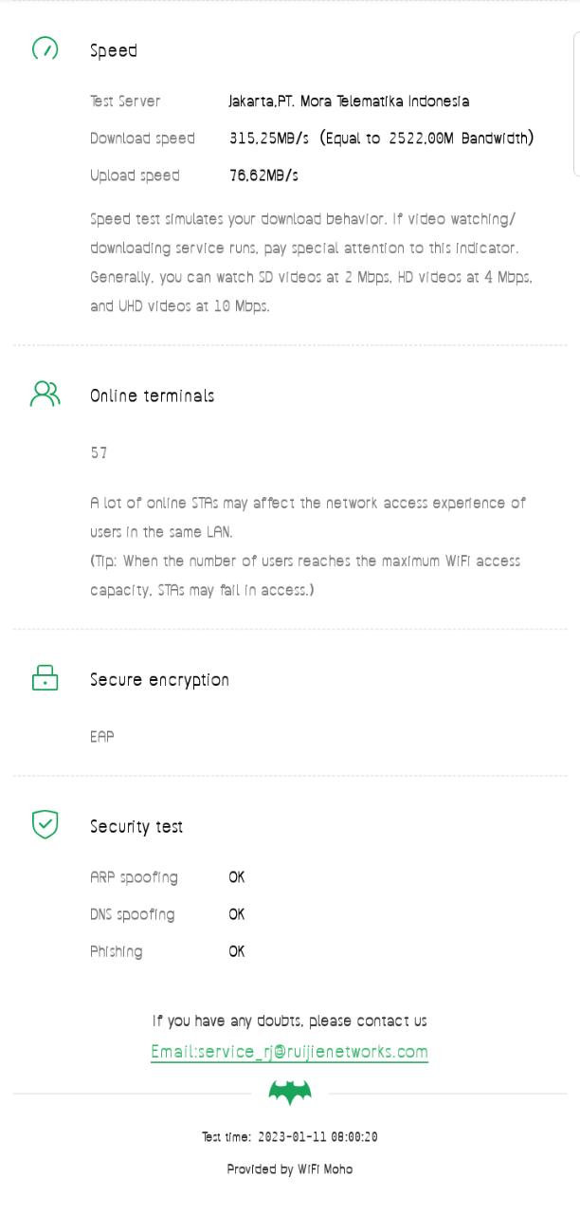The height and width of the screenshot is (1214, 580).
Task: Click the Phishing OK result
Action: [x=237, y=951]
